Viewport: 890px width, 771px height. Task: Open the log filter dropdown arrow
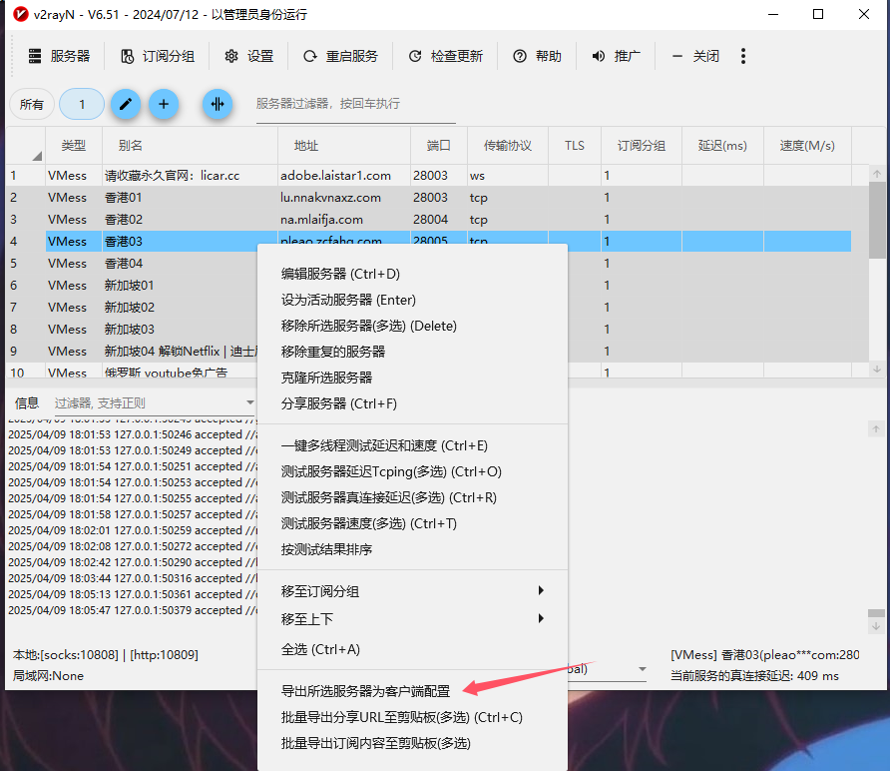pos(249,403)
